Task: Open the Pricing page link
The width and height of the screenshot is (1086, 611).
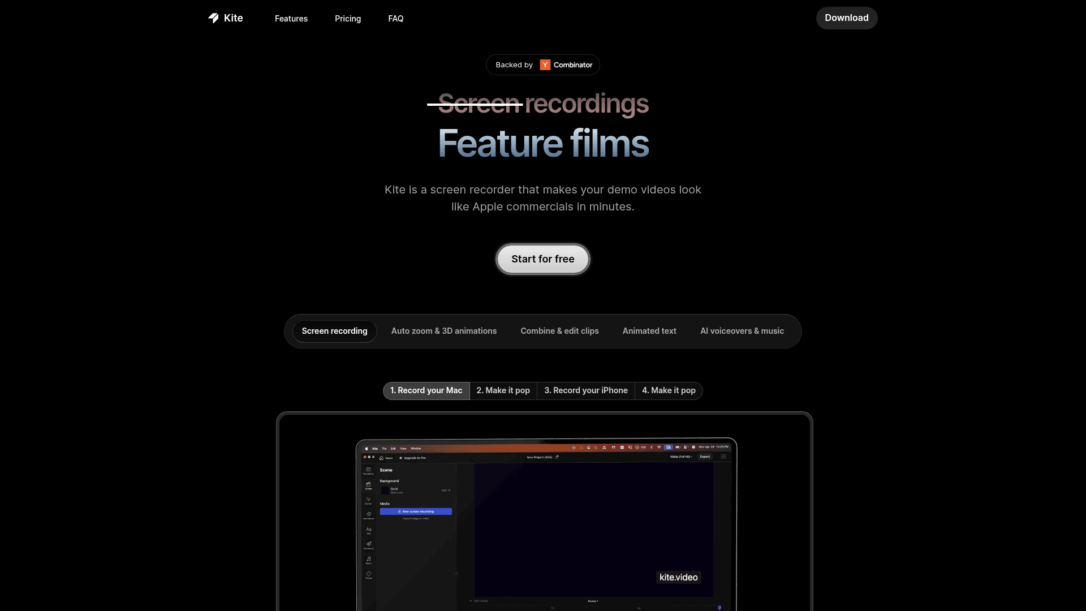Action: coord(348,19)
